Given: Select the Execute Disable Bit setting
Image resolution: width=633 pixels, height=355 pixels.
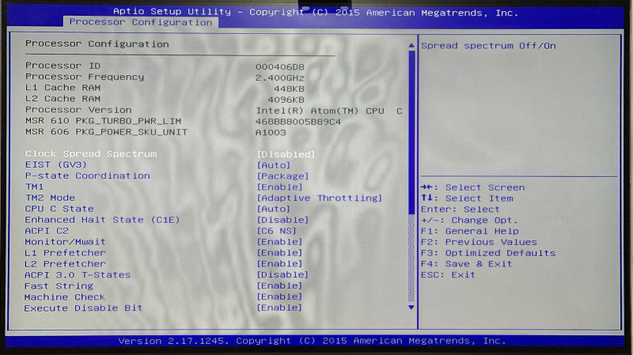Looking at the screenshot, I should pos(83,308).
